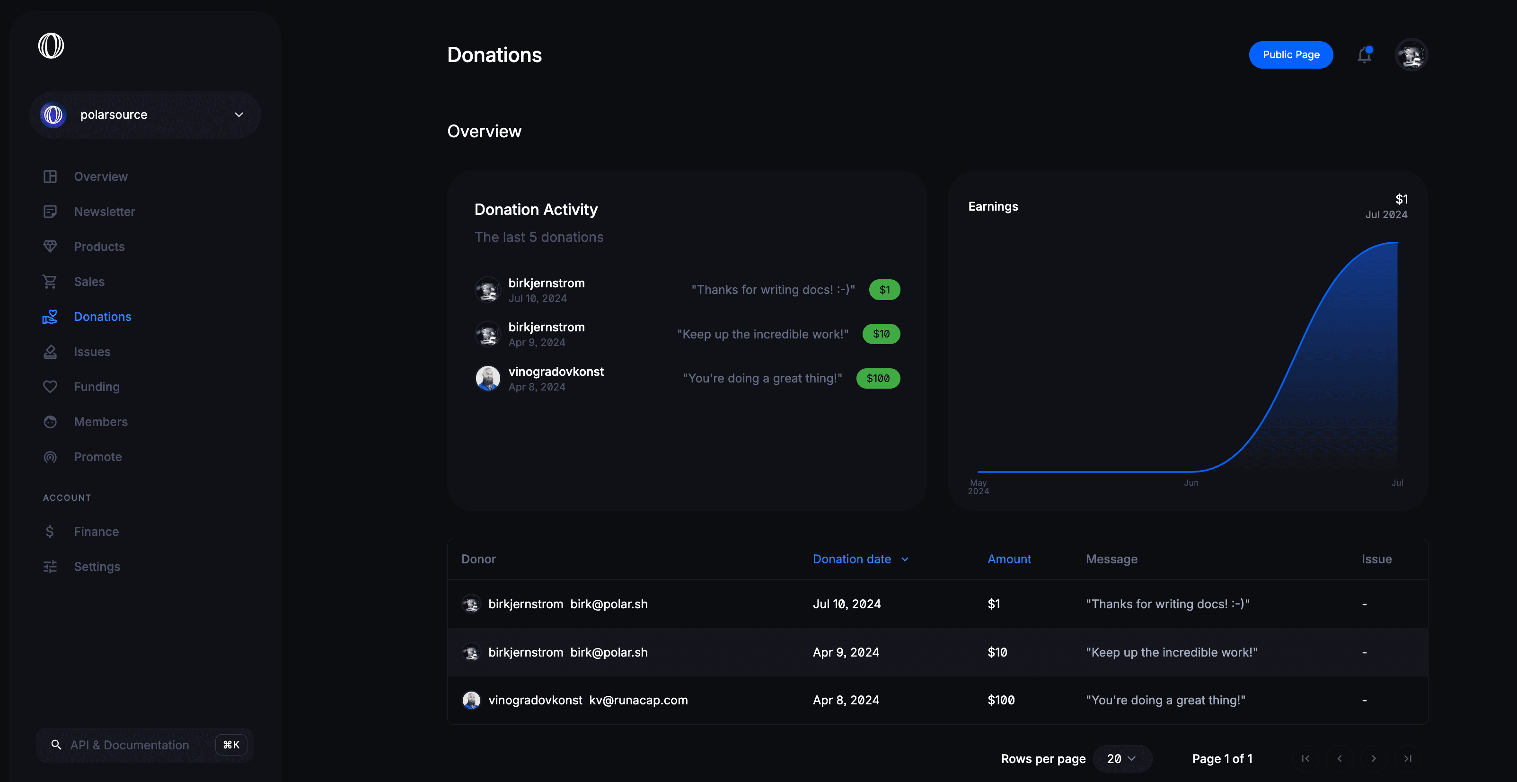
Task: Click the Donations sidebar icon
Action: coord(51,317)
